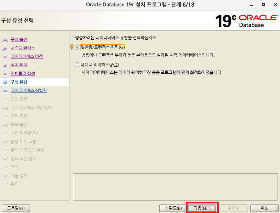Click the 제품 설치 step label
Image resolution: width=280 pixels, height=213 pixels.
tap(19, 175)
